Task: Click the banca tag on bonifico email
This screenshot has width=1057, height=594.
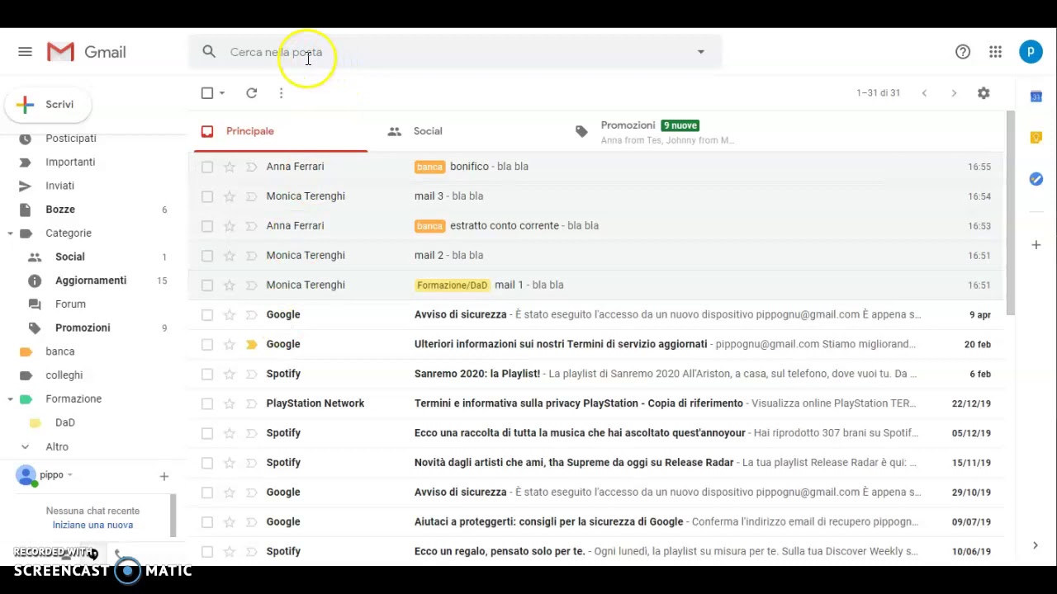Action: pyautogui.click(x=429, y=167)
